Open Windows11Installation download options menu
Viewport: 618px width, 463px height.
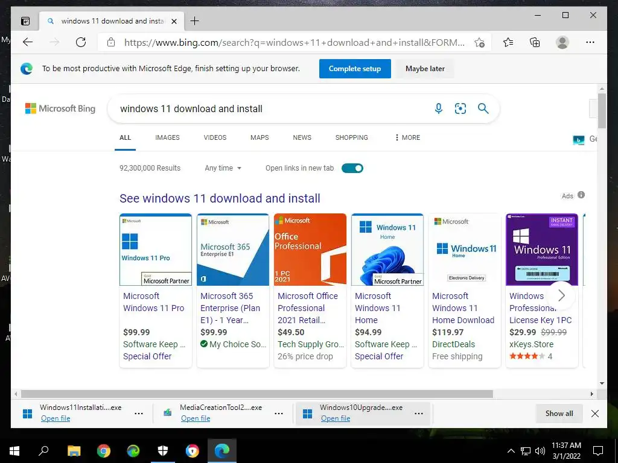tap(139, 414)
